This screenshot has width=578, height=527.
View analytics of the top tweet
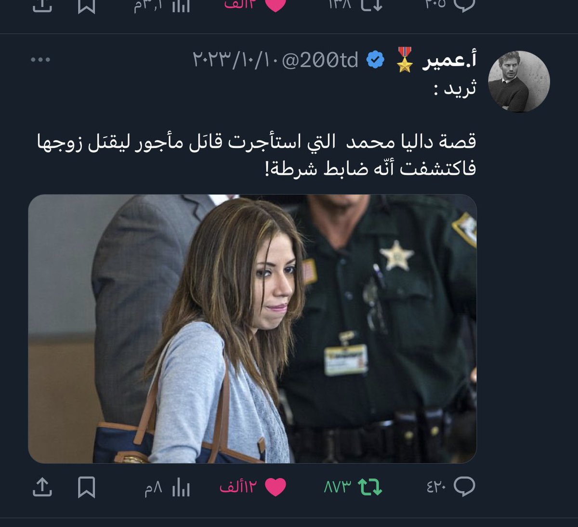162,6
